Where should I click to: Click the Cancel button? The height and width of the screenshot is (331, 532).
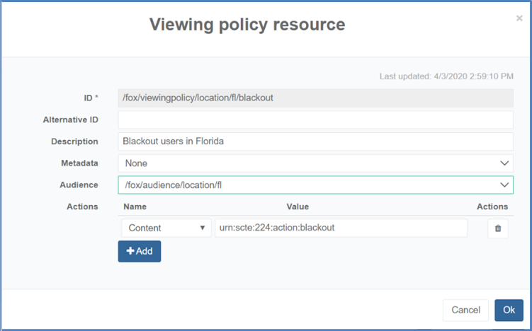pos(465,310)
